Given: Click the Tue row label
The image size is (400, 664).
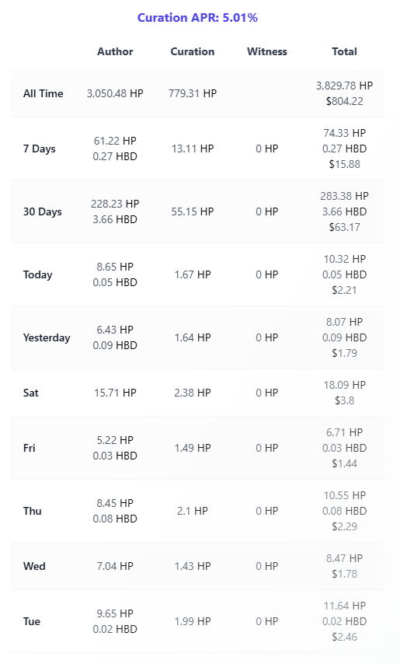Looking at the screenshot, I should coord(32,622).
